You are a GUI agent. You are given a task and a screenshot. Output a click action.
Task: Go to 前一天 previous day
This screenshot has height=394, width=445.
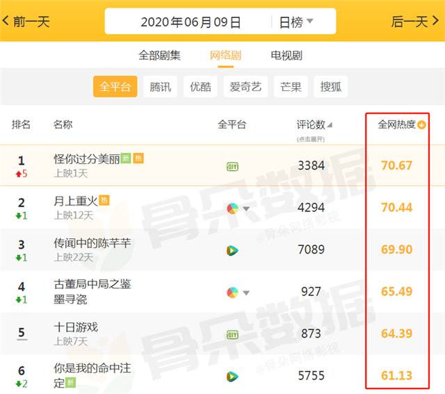(x=26, y=22)
